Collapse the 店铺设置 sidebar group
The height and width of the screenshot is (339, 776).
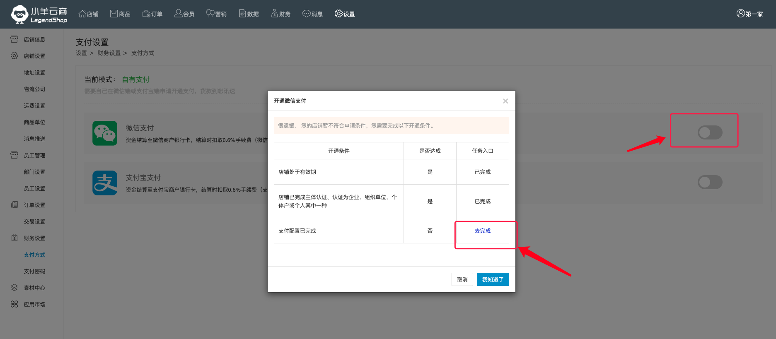34,56
